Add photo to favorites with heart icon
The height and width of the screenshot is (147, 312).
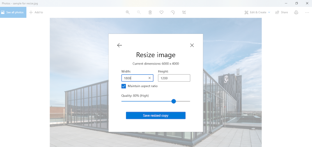161,12
